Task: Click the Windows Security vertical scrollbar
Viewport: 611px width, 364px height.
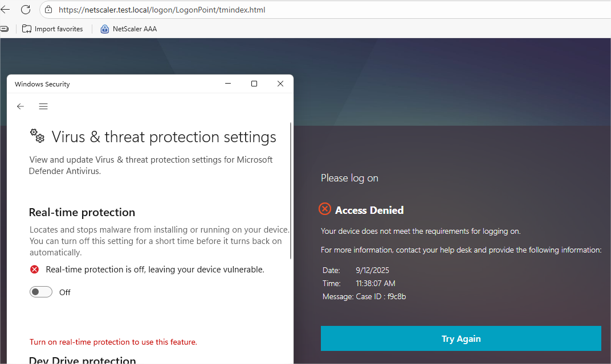Action: coord(291,191)
